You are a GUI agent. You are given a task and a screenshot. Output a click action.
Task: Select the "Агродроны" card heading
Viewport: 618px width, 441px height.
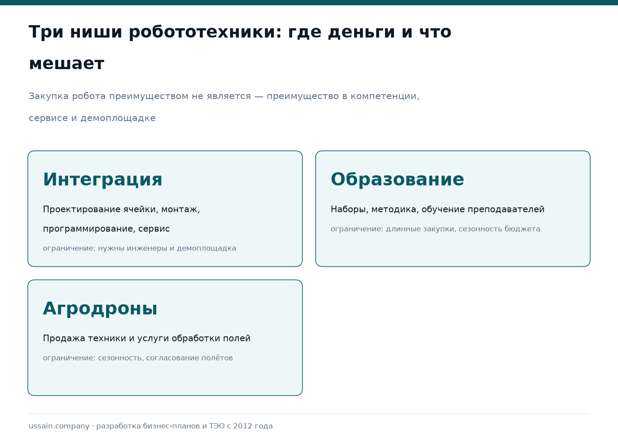click(x=100, y=309)
